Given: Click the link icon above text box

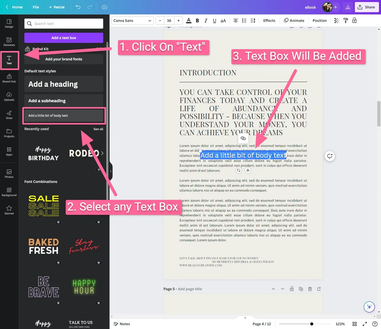Looking at the screenshot, I should click(x=243, y=138).
